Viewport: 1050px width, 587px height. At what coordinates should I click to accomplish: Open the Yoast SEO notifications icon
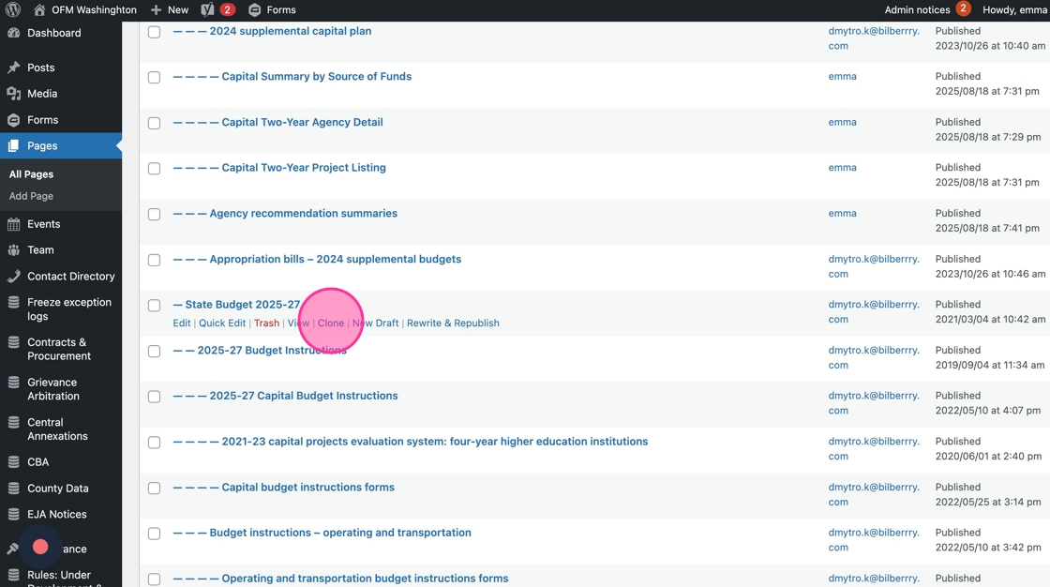click(x=207, y=9)
